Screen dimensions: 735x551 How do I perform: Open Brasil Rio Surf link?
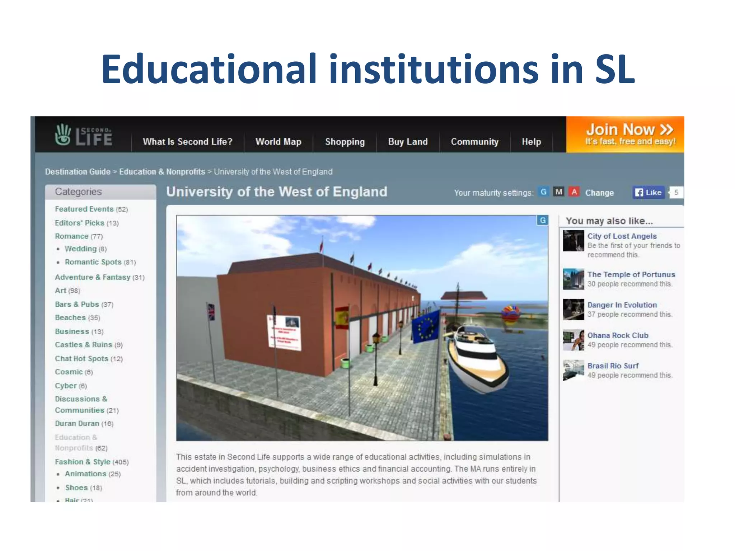(613, 366)
